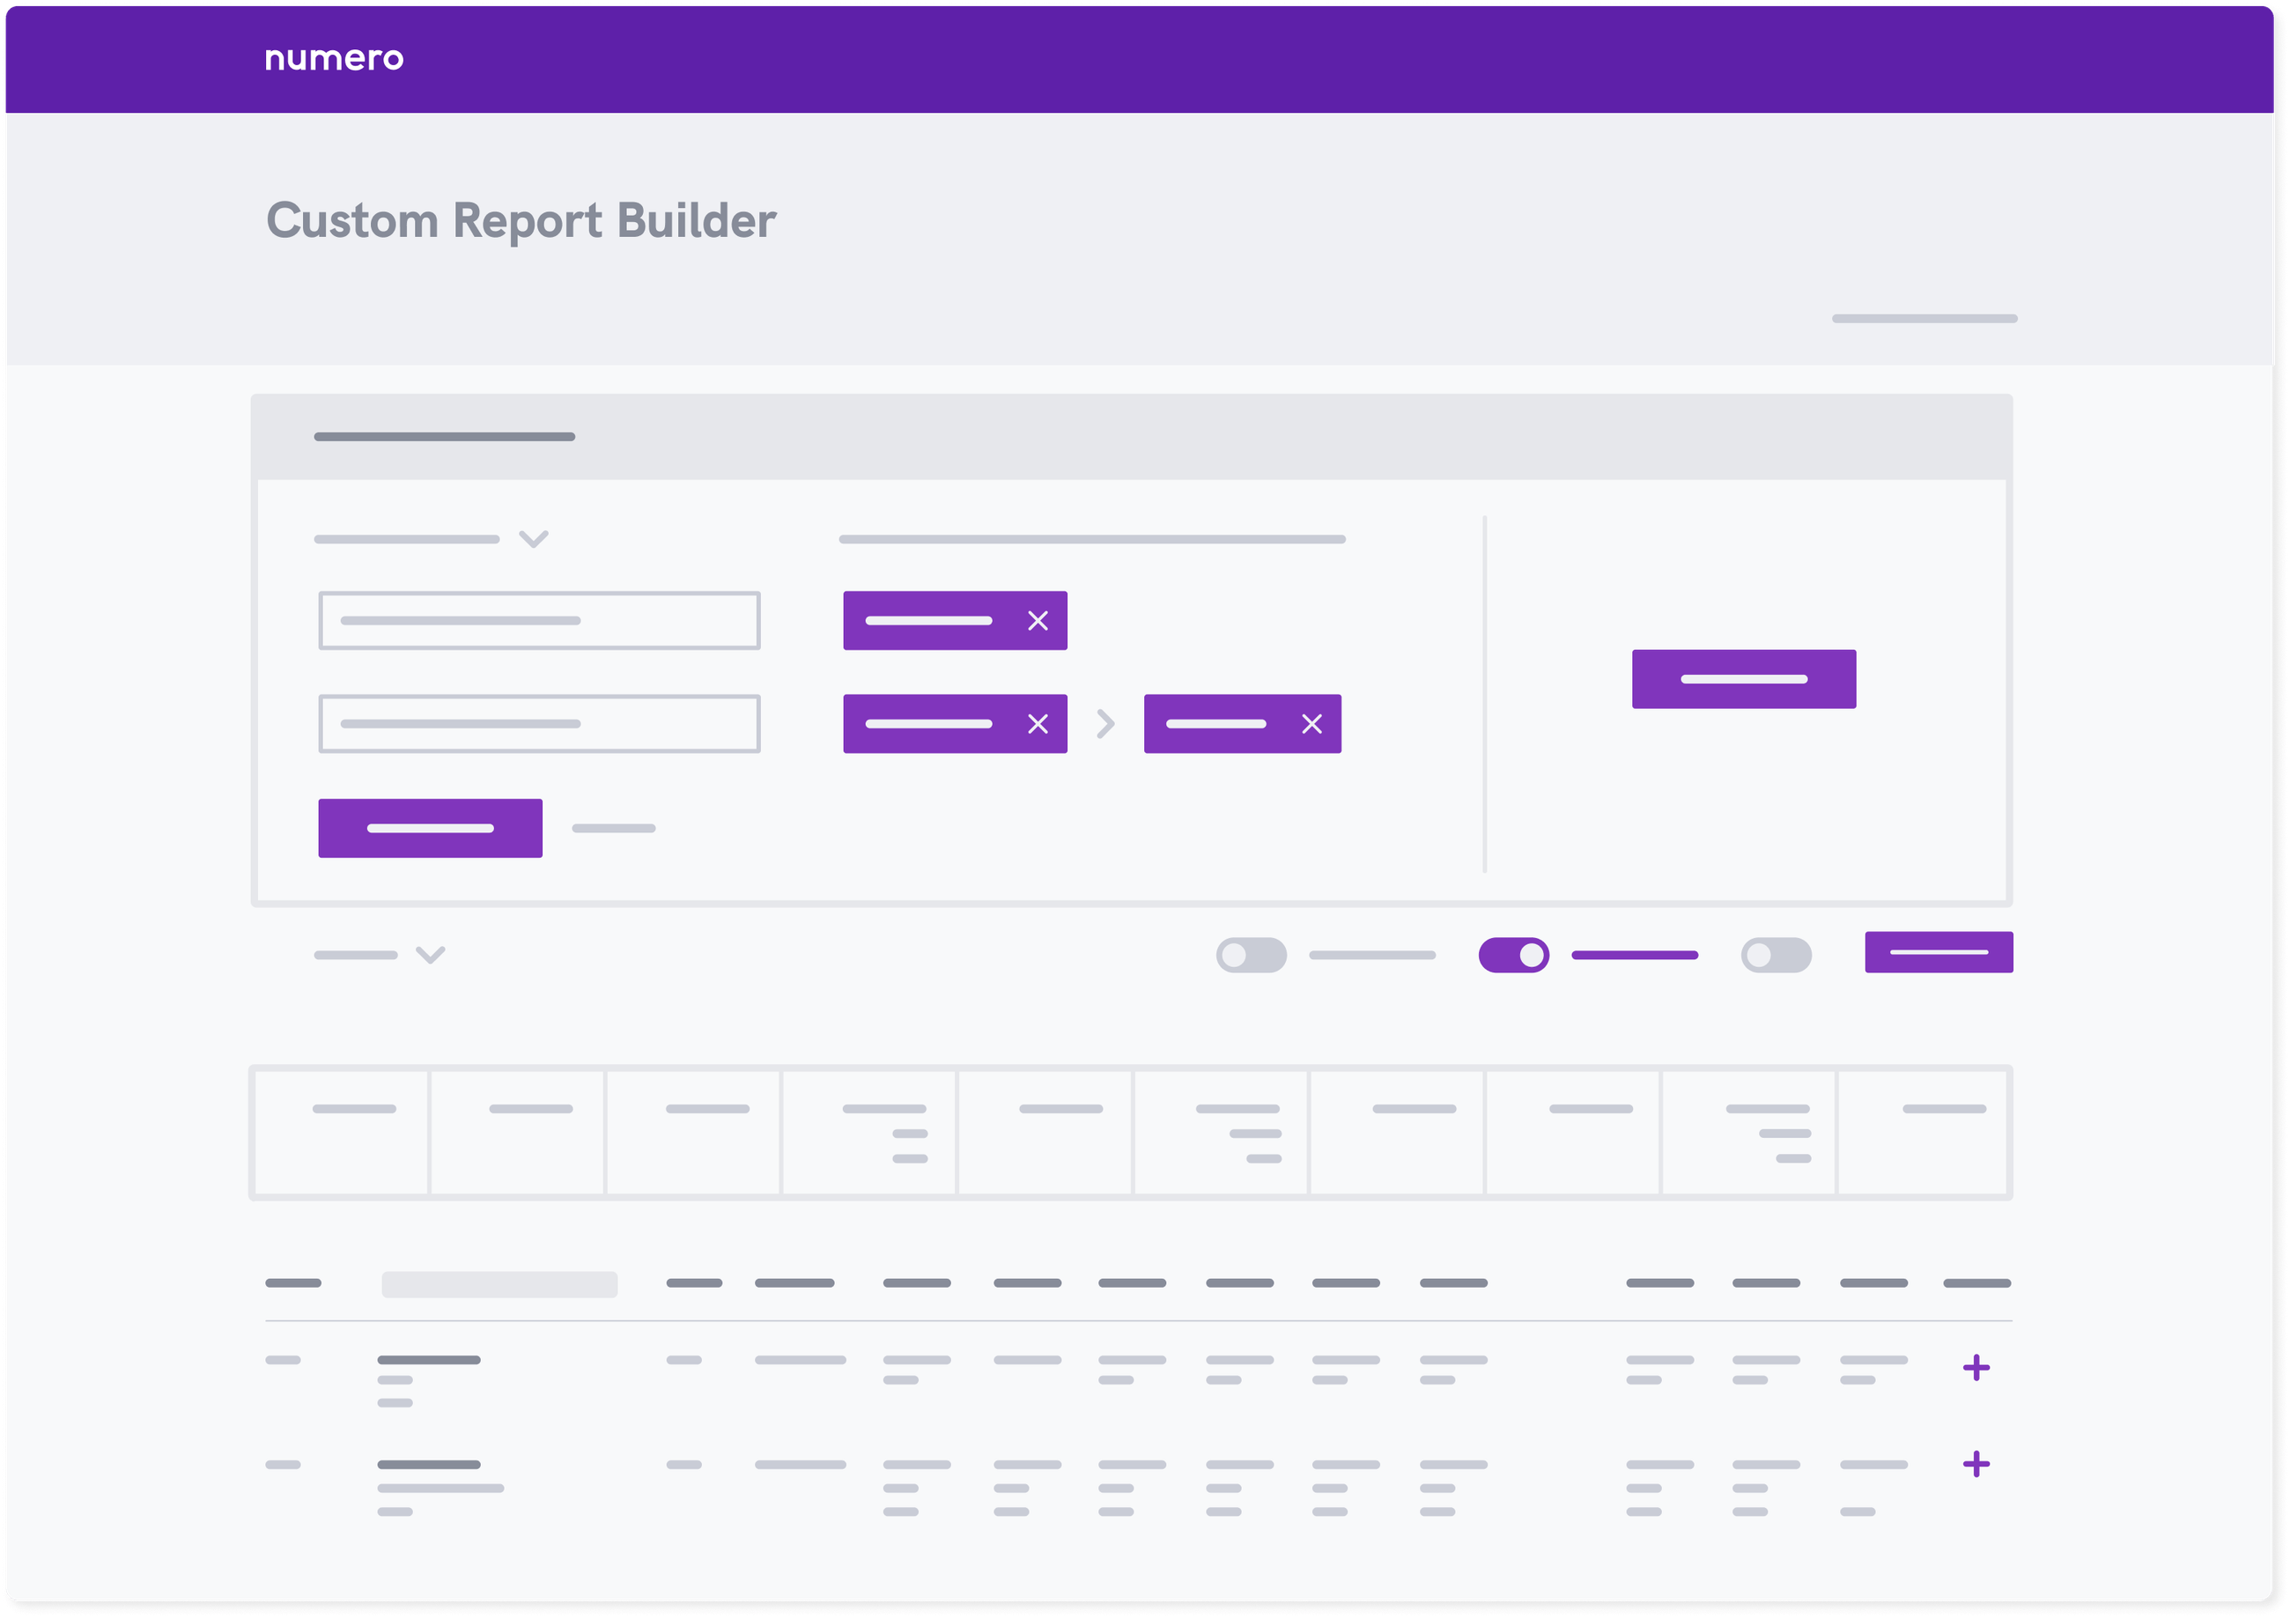The image size is (2290, 1618).
Task: Click the second text input field
Action: point(538,723)
